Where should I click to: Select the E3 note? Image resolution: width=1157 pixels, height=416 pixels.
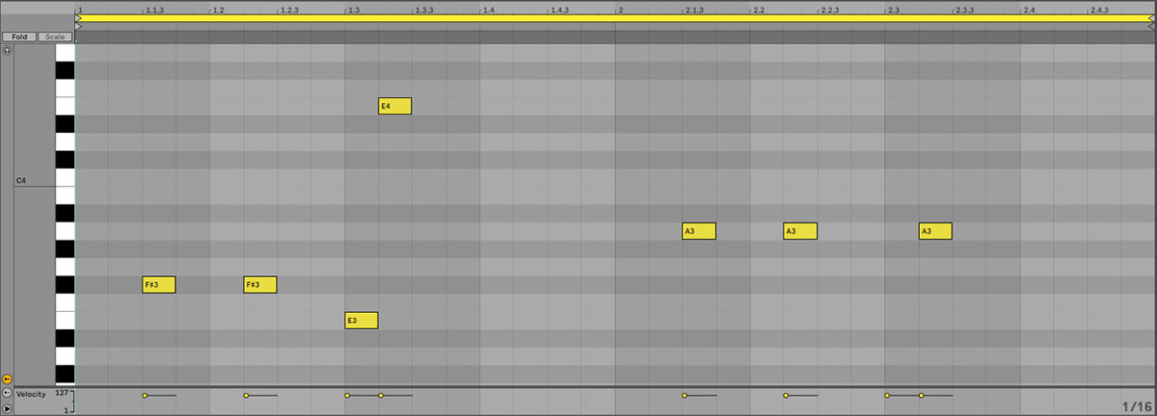361,321
